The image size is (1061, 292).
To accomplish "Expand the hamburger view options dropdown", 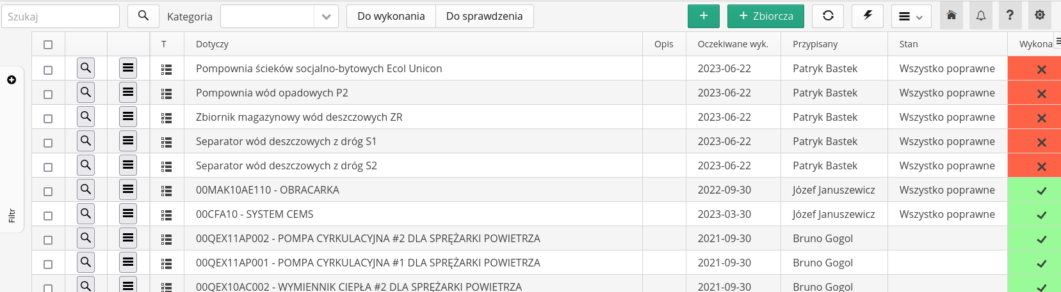I will pos(911,17).
